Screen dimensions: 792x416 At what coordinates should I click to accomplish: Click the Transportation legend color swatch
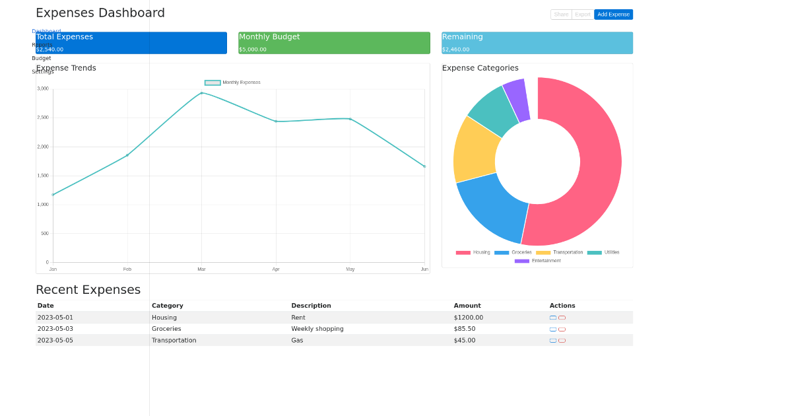point(544,252)
